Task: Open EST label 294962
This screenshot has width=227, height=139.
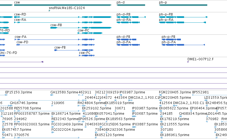Action: pos(21,119)
